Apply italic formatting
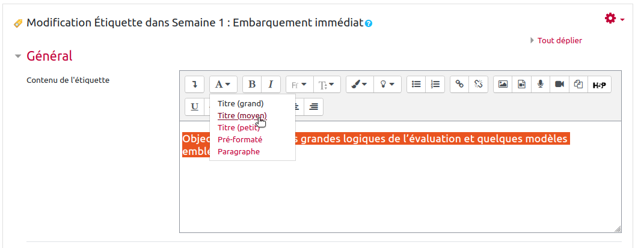Screen dimensions: 635x248 (271, 85)
